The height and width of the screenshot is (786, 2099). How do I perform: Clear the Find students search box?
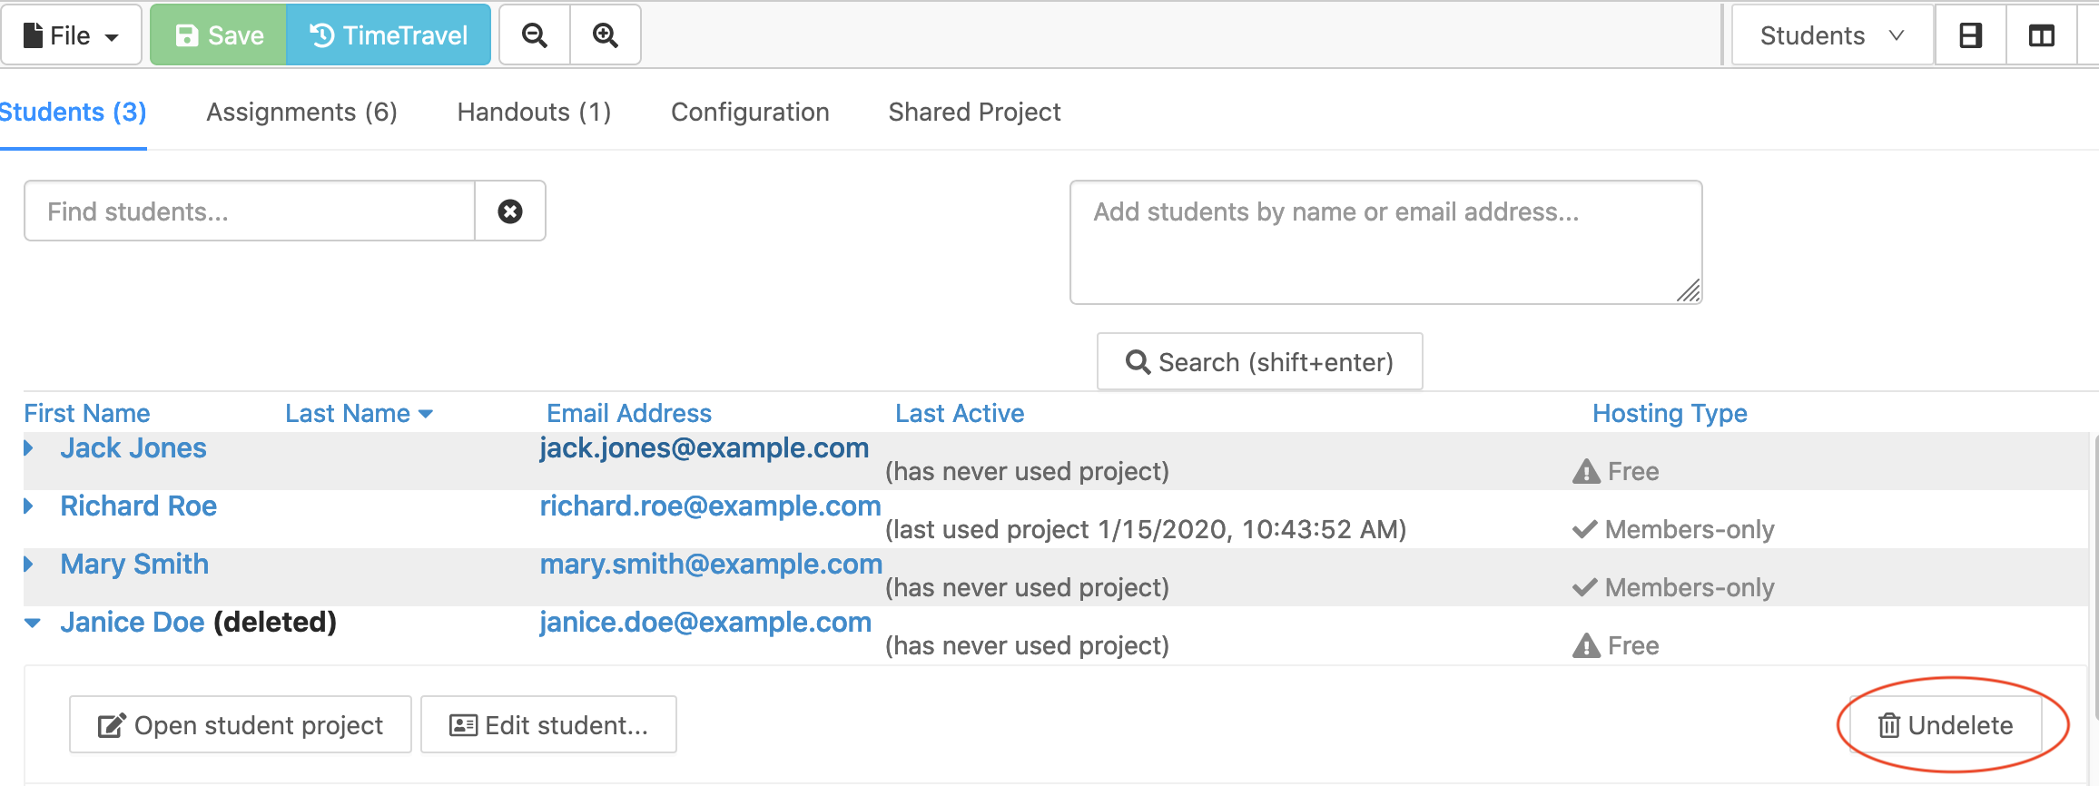(x=510, y=211)
